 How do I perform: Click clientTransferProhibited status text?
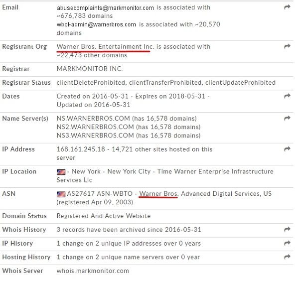165,83
